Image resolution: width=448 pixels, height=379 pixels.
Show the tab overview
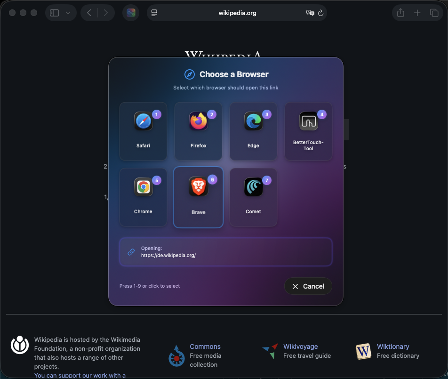pyautogui.click(x=434, y=13)
